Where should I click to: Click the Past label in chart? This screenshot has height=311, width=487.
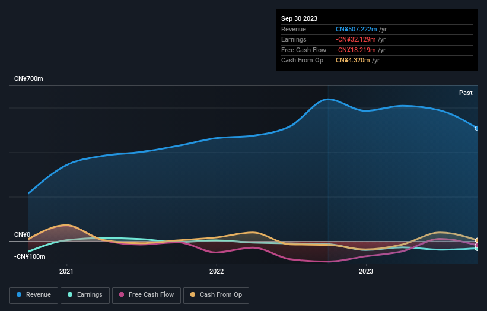pyautogui.click(x=466, y=93)
